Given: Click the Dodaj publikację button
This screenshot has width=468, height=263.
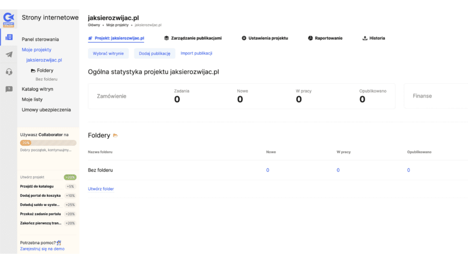Looking at the screenshot, I should pos(154,53).
